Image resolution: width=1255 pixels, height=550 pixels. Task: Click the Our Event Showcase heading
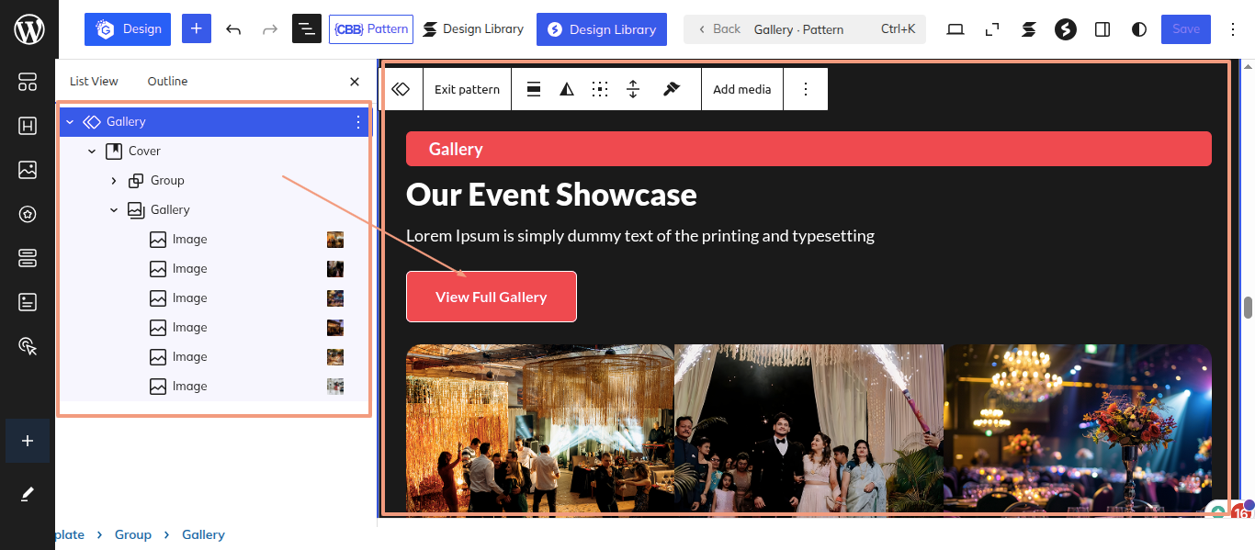[x=551, y=195]
